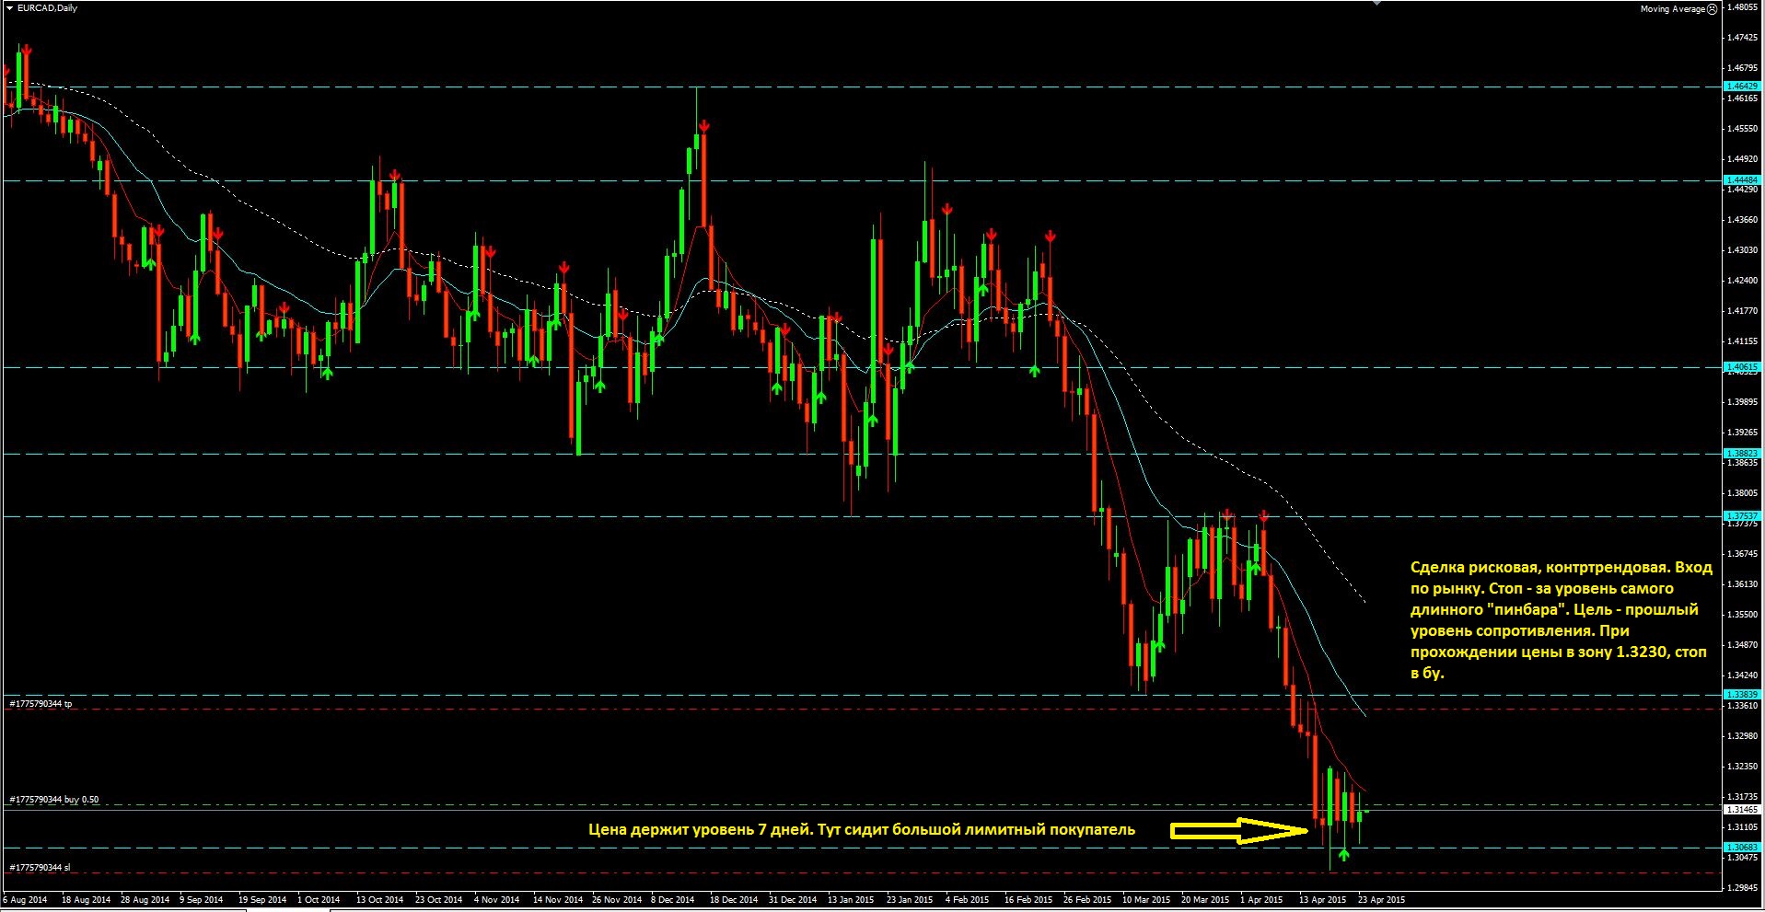Viewport: 1765px width, 912px height.
Task: Click the 1.32980 price axis label
Action: [x=1742, y=735]
